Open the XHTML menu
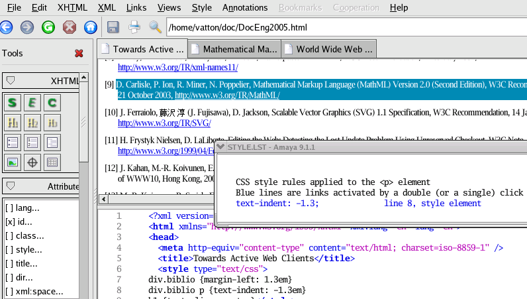The width and height of the screenshot is (527, 299). tap(72, 7)
